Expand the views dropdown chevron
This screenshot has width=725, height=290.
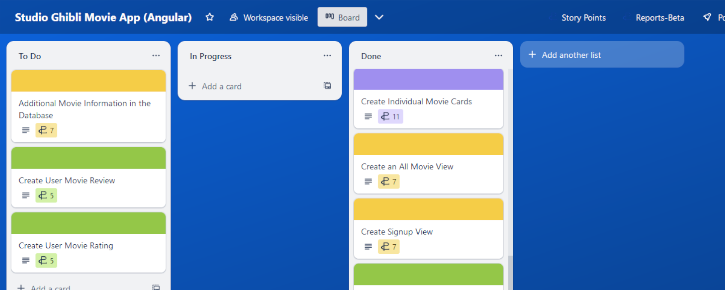pos(379,17)
